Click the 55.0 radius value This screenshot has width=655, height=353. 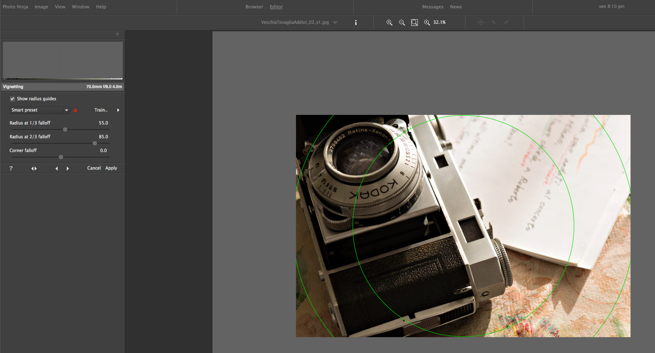104,123
